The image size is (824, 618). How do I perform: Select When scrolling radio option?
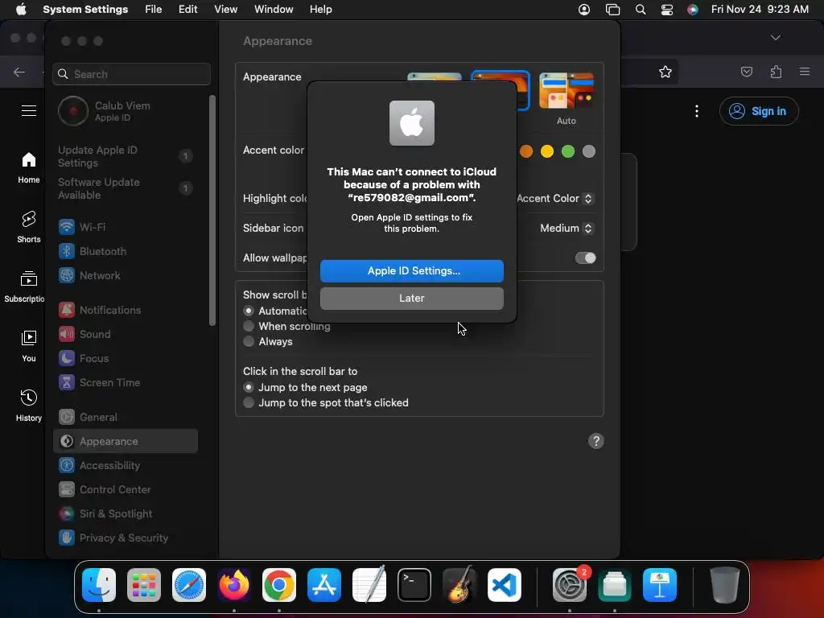249,327
